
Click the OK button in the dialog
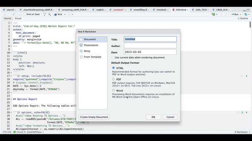tap(153, 117)
